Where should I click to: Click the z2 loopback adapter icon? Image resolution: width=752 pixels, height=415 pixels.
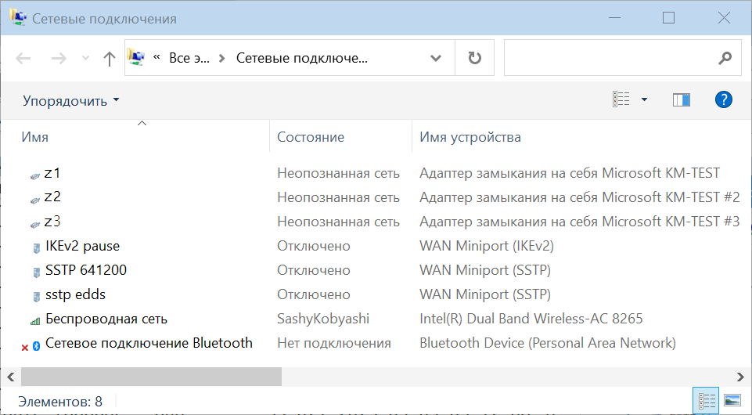pyautogui.click(x=35, y=200)
